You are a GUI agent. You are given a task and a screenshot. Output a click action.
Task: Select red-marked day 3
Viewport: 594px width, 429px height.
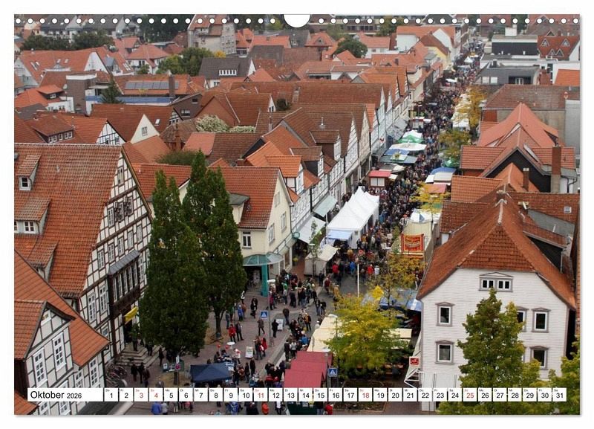point(140,395)
